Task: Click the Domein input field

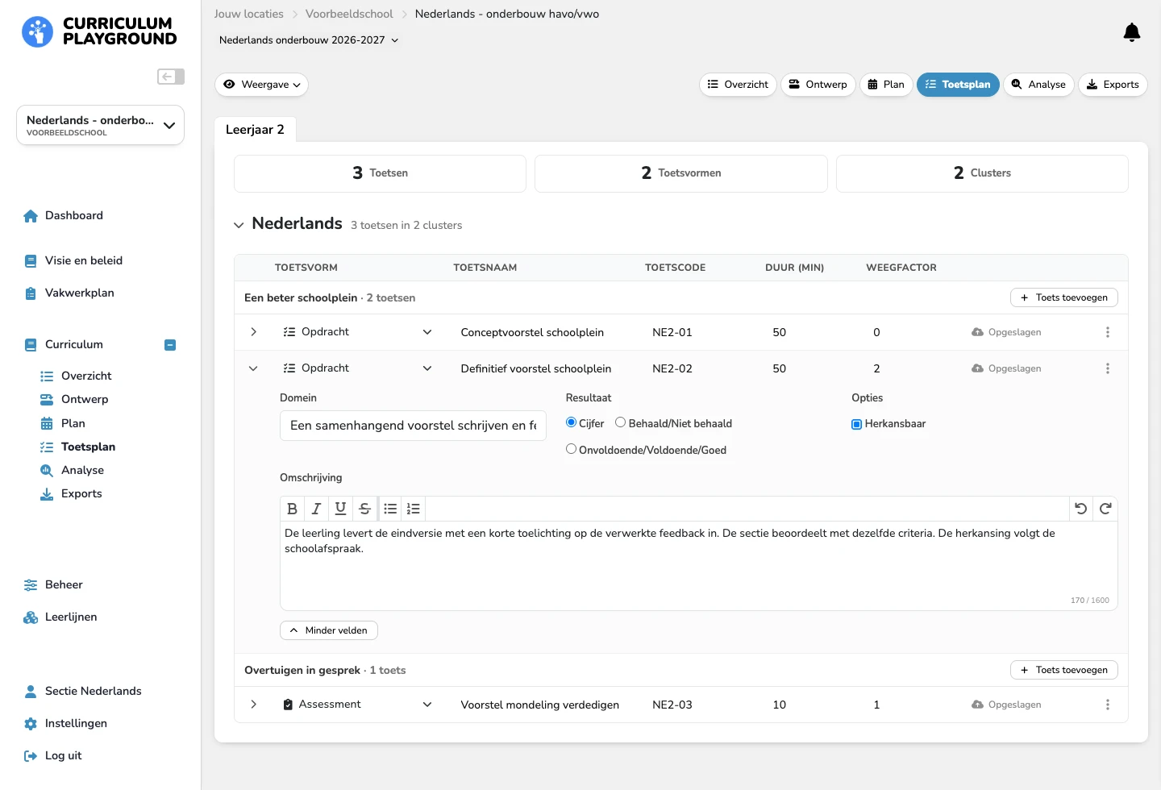Action: [413, 426]
